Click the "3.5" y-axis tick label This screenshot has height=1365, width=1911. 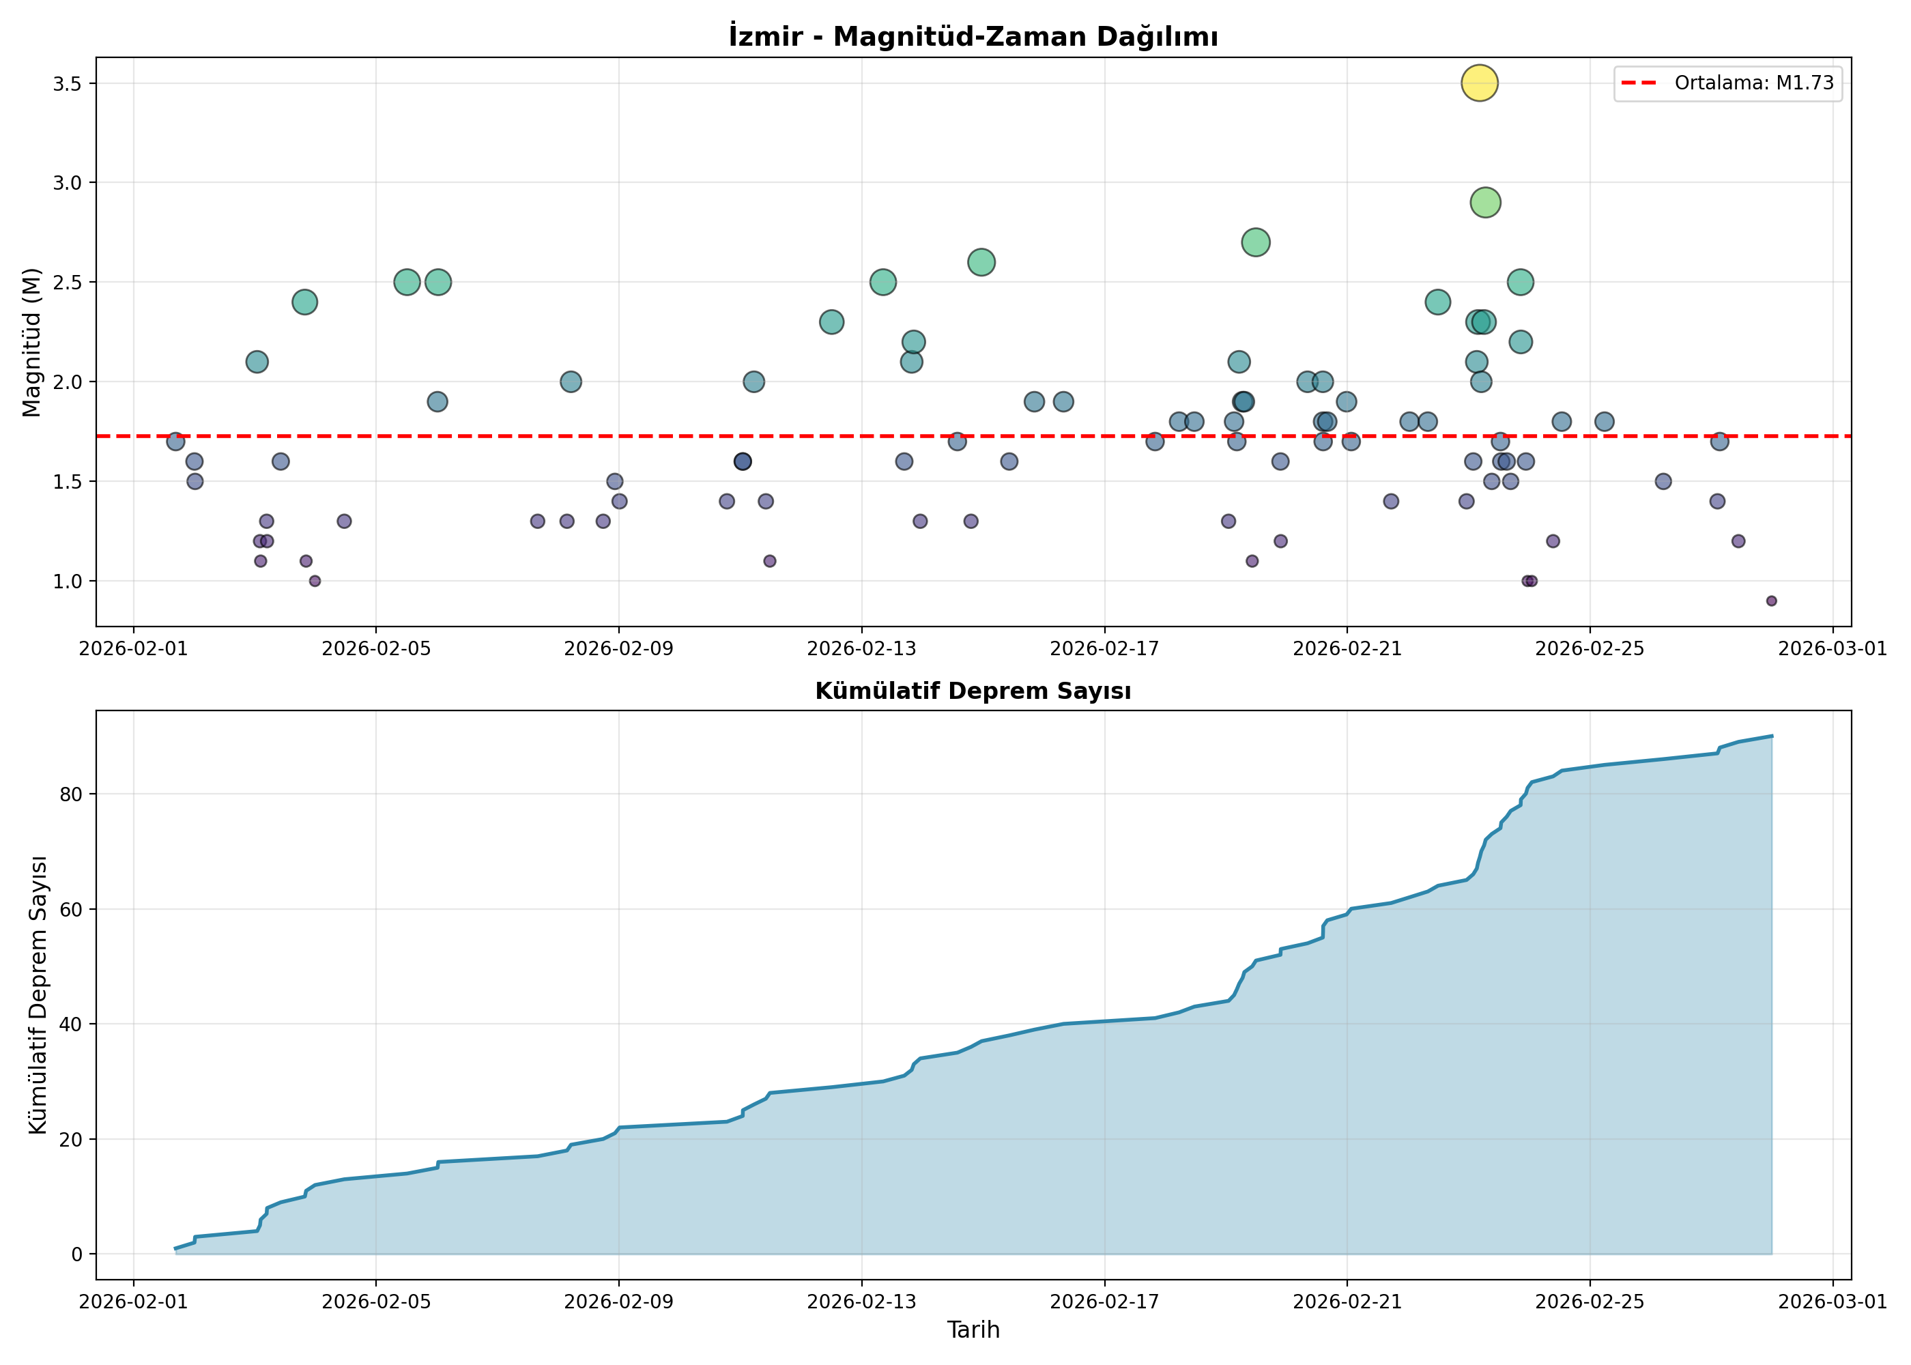point(69,84)
